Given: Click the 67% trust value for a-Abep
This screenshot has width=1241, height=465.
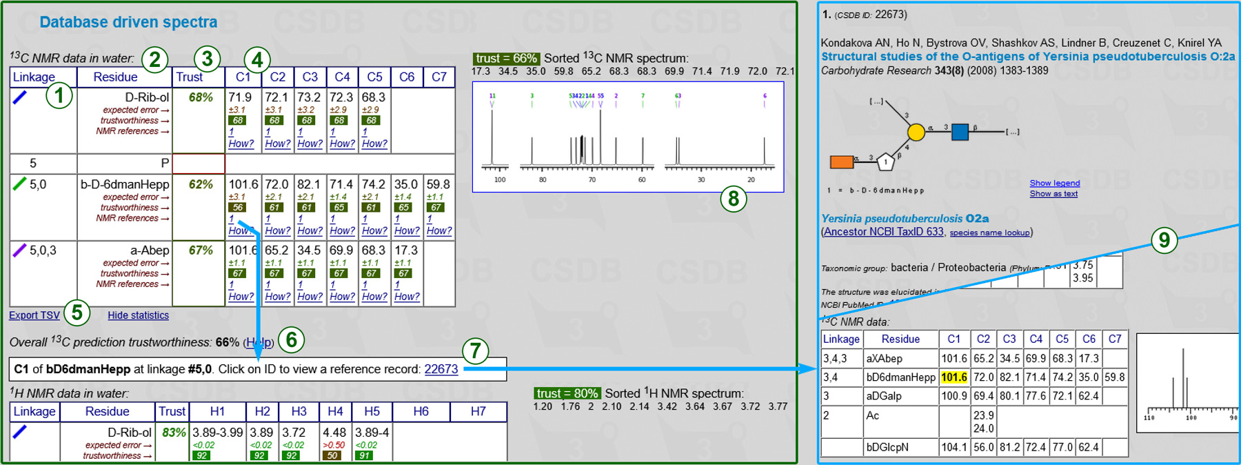Looking at the screenshot, I should pyautogui.click(x=201, y=250).
